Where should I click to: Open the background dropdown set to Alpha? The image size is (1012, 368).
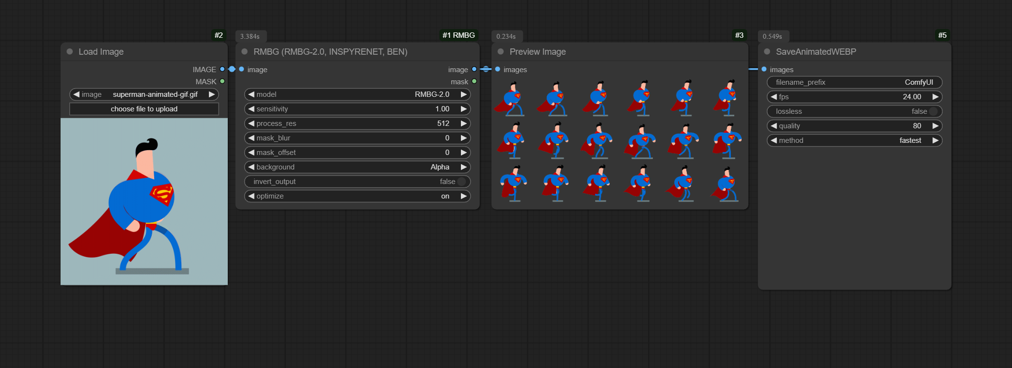pyautogui.click(x=357, y=167)
